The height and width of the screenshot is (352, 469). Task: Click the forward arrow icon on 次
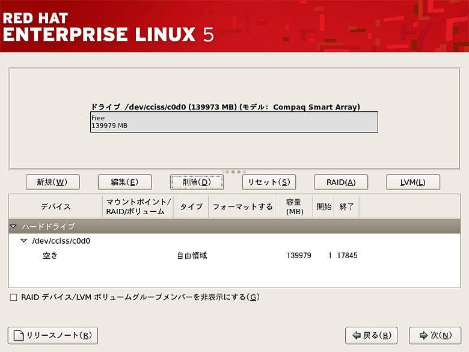(x=423, y=336)
